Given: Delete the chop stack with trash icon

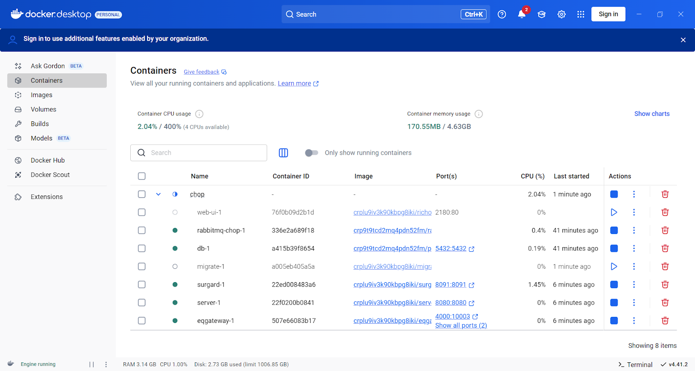Looking at the screenshot, I should click(665, 194).
